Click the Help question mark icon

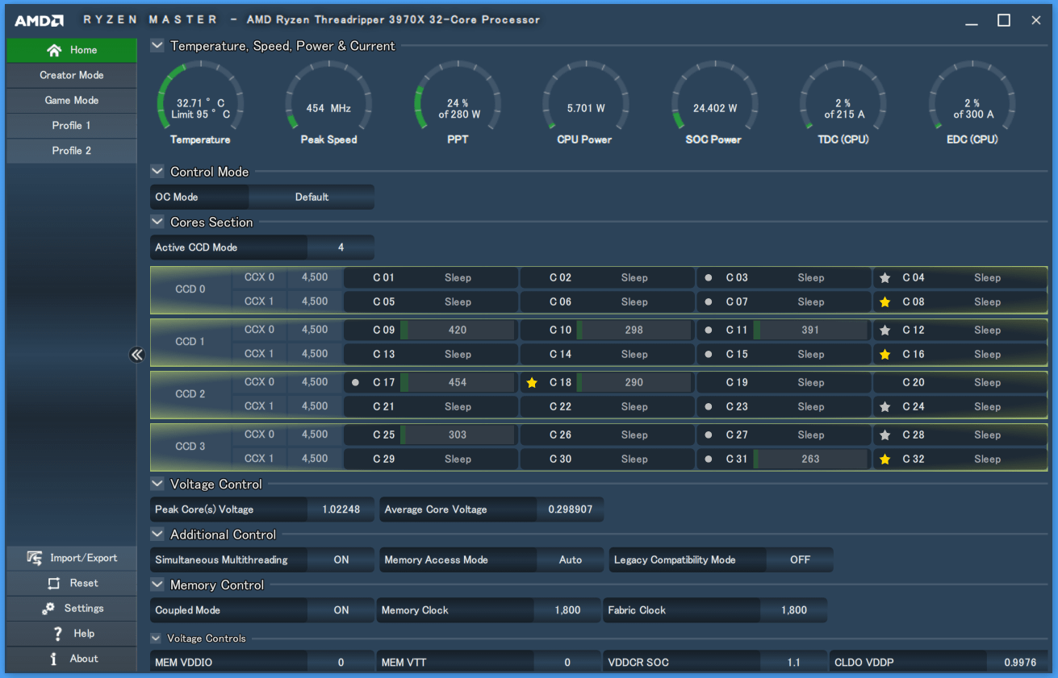pyautogui.click(x=57, y=634)
